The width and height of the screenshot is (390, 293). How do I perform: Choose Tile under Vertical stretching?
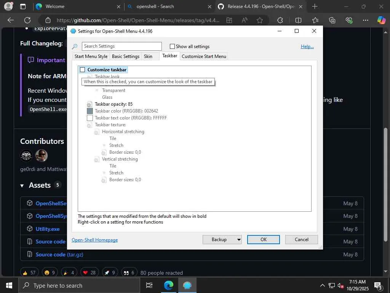(113, 166)
